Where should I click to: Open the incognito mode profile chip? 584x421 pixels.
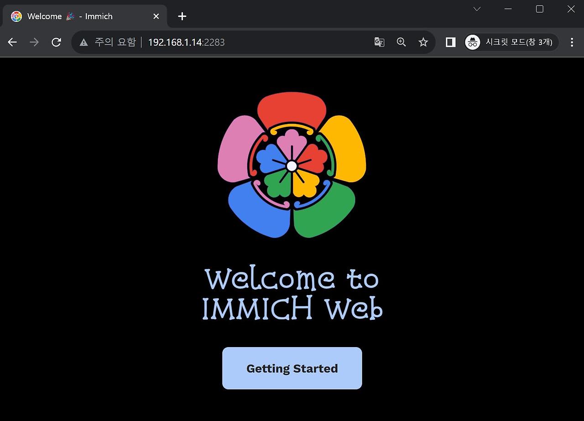[511, 42]
